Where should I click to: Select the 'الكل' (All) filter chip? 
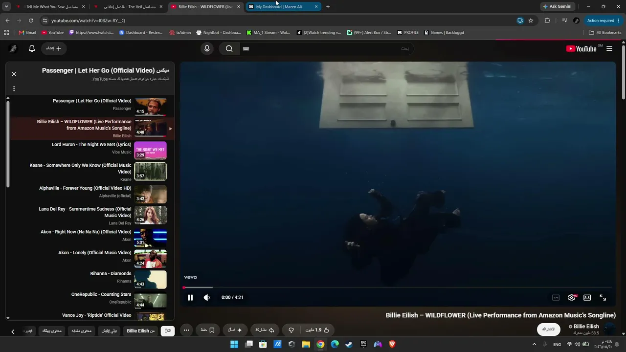(168, 330)
